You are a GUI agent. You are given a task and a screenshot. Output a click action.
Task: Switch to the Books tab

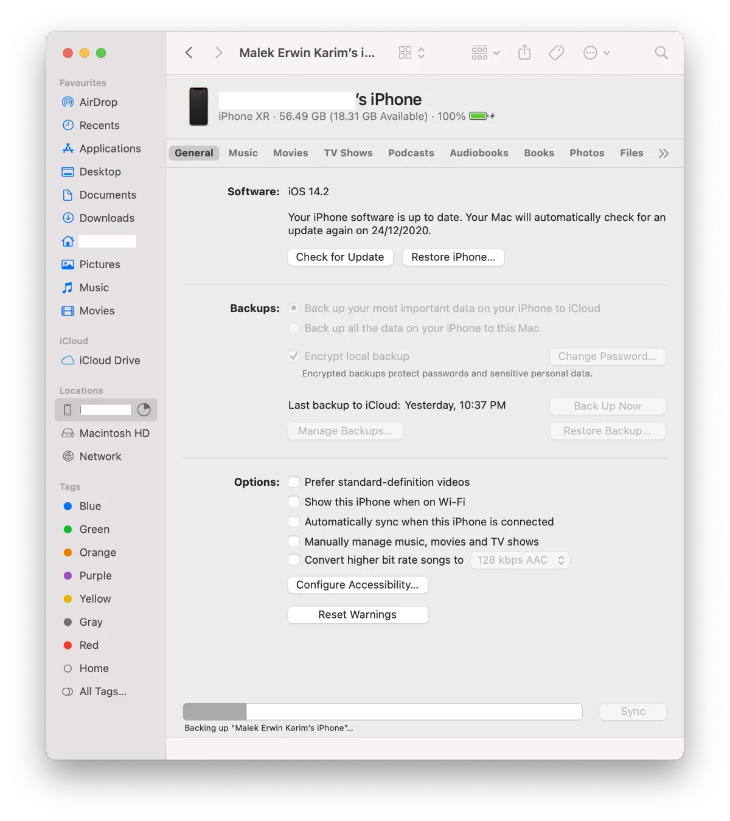coord(539,153)
